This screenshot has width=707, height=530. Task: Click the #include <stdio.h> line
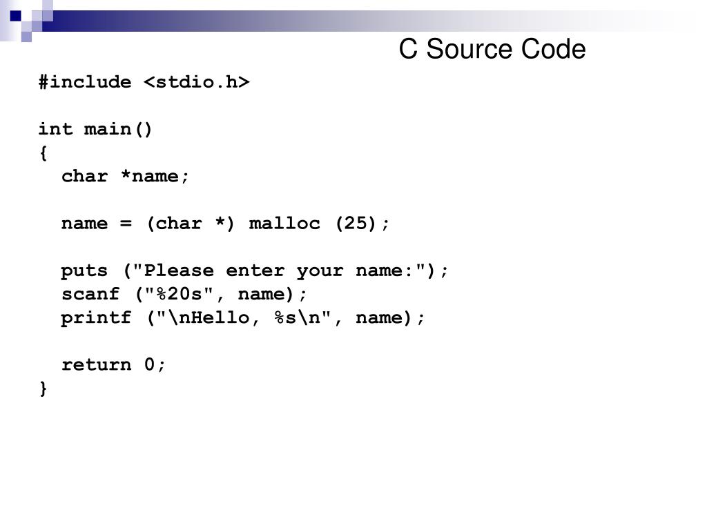(144, 82)
